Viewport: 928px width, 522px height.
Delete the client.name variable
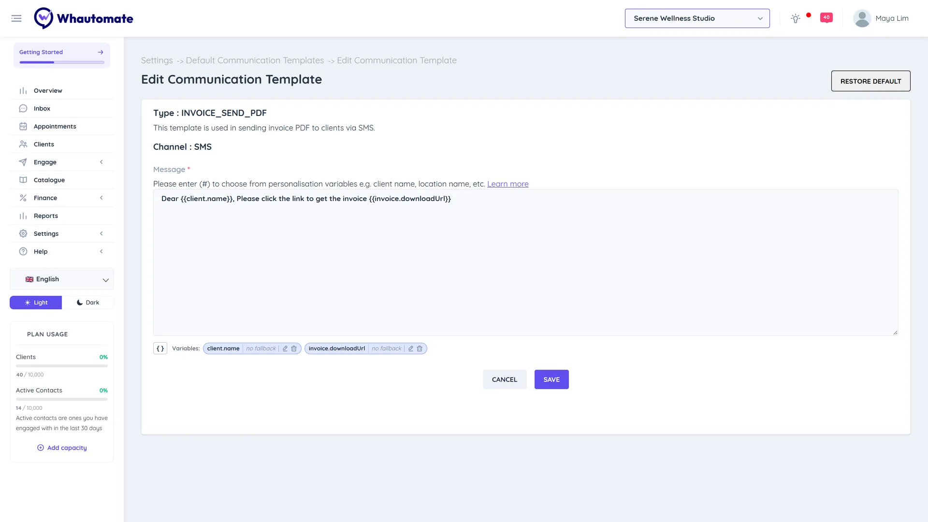tap(294, 348)
